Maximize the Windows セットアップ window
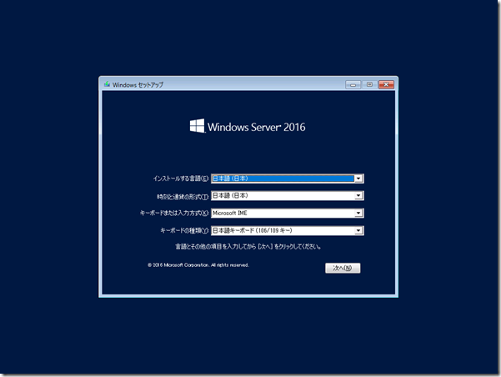Viewport: 501px width, 377px height. [x=368, y=84]
